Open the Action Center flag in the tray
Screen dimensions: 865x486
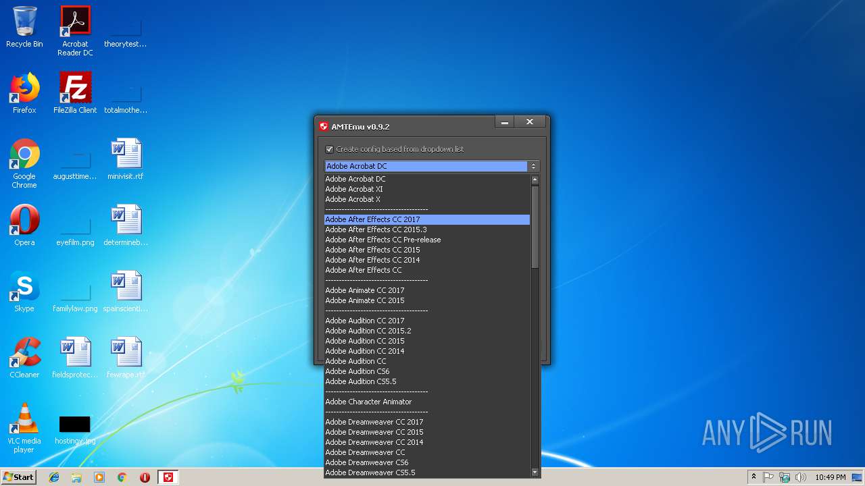(768, 477)
